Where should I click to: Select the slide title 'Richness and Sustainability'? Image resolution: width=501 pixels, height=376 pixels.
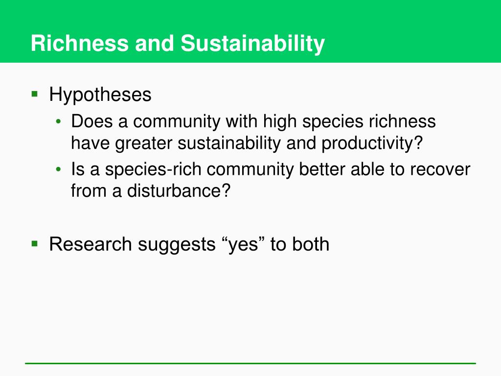click(x=178, y=44)
